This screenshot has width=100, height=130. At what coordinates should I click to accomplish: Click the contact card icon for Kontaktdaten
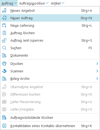pyautogui.click(x=4, y=126)
